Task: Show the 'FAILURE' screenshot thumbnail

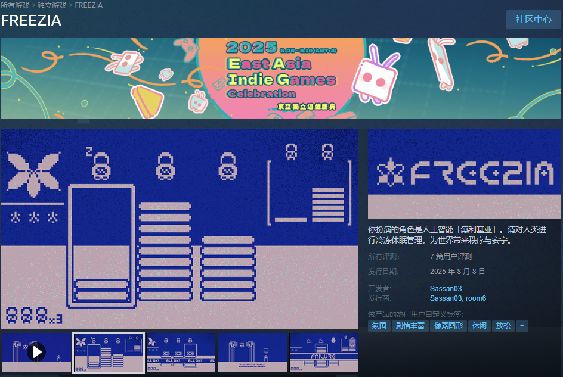Action: [x=324, y=352]
